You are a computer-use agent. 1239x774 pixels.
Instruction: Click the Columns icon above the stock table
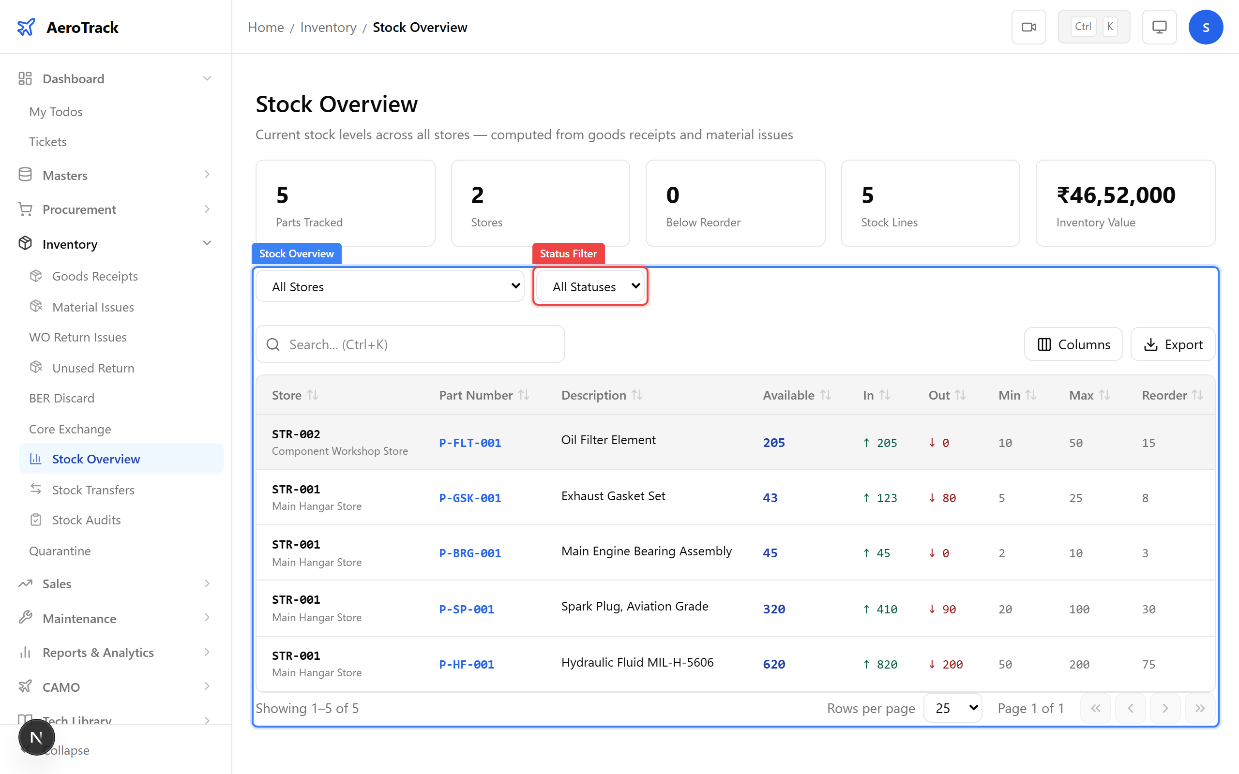[1045, 344]
